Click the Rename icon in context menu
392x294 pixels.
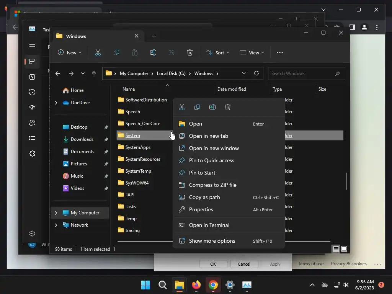(212, 107)
